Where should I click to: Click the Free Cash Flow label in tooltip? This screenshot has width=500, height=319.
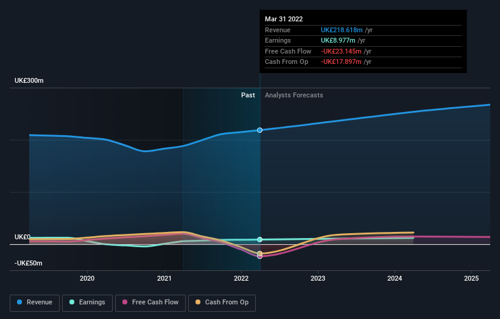coord(288,51)
